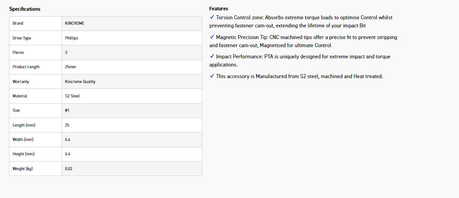Click the #1 size value
Screen dimensions: 459x198
coord(67,110)
